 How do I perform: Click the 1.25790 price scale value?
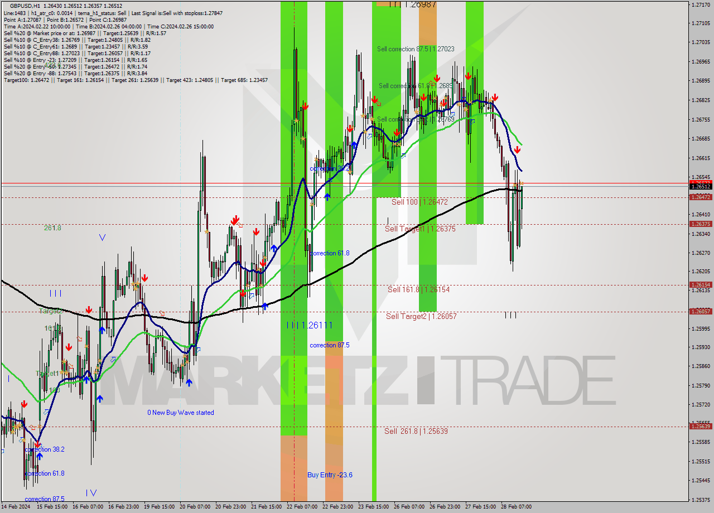point(701,385)
